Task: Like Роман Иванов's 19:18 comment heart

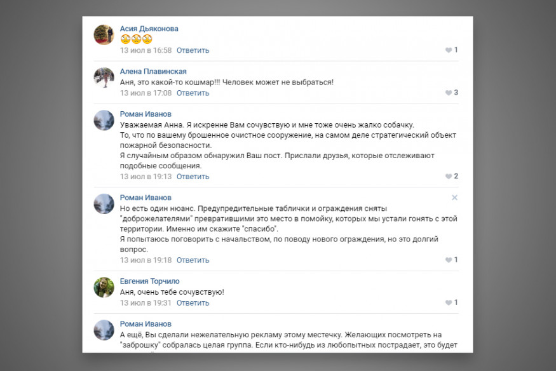Action: tap(449, 260)
